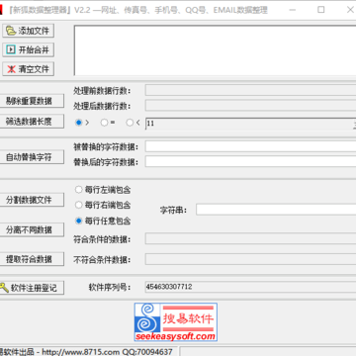Click the http://www.8715.com status bar text

[80, 352]
